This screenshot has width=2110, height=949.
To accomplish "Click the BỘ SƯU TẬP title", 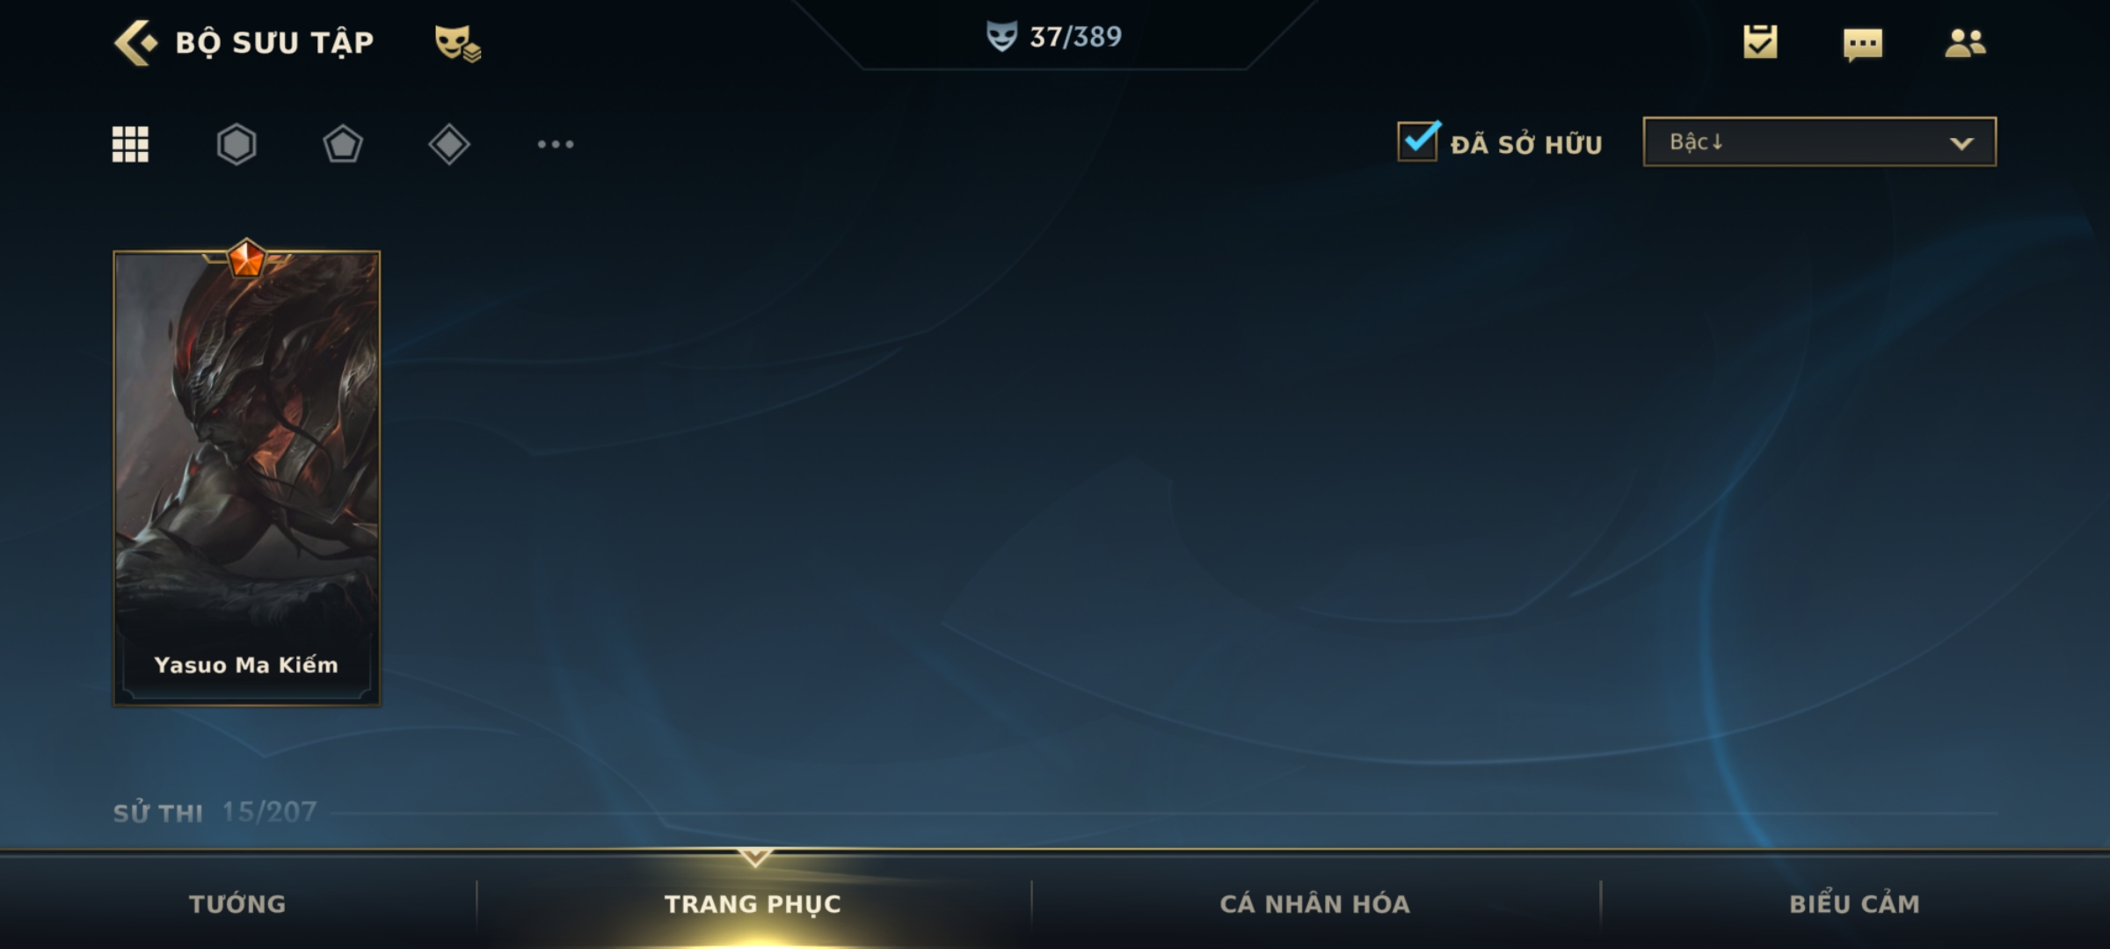I will [274, 42].
